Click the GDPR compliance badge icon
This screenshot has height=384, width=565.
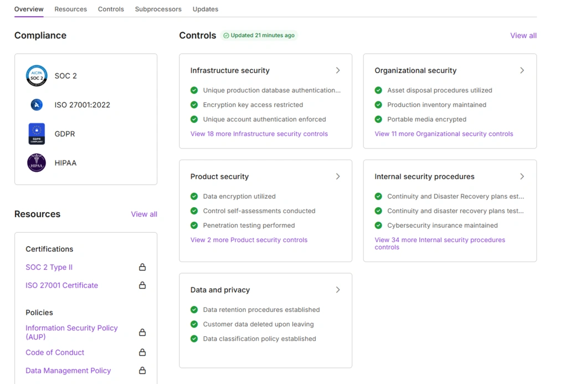coord(37,134)
